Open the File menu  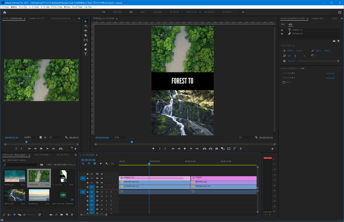click(5, 7)
